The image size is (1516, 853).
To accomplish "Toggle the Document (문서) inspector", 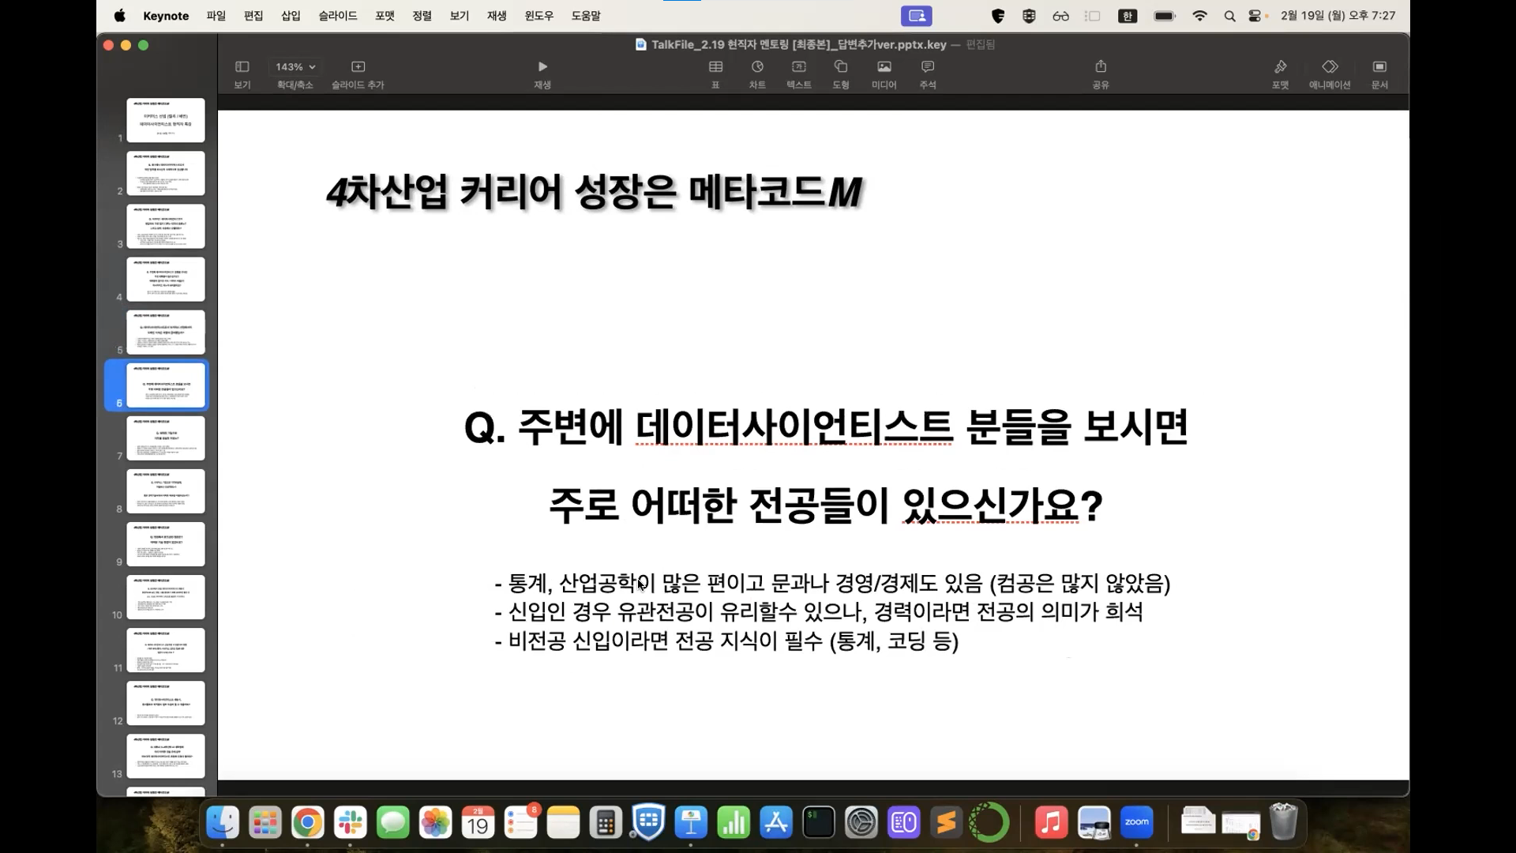I will [x=1379, y=67].
